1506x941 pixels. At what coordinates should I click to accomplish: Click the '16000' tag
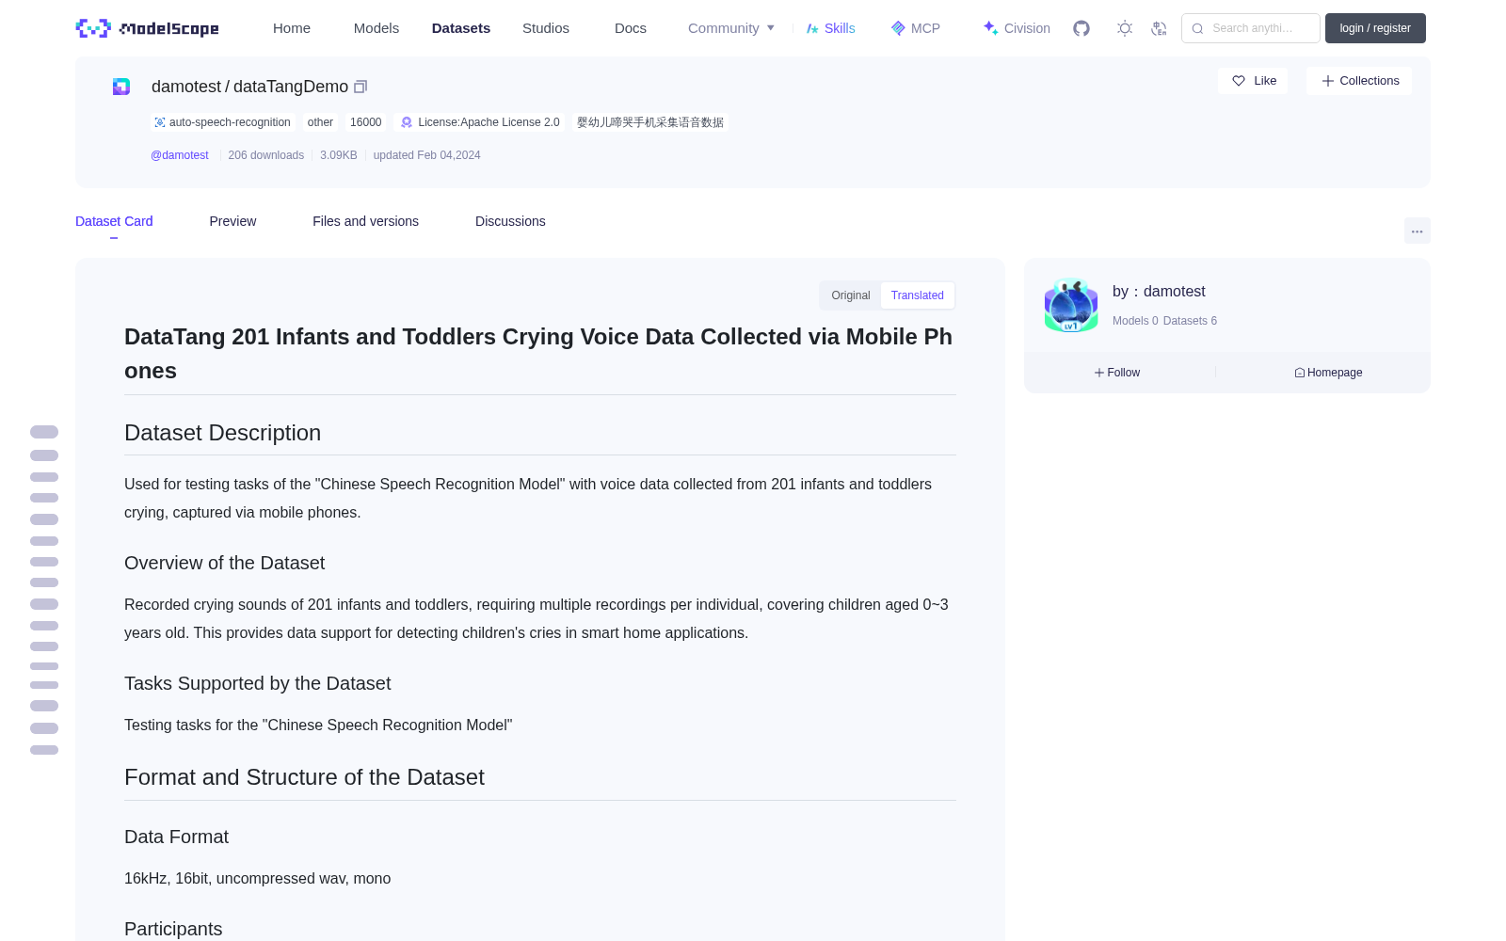pos(366,122)
